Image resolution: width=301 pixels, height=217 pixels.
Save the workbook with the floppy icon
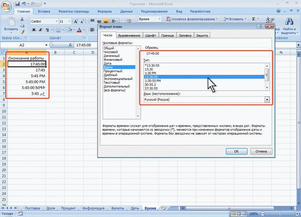tap(17, 4)
